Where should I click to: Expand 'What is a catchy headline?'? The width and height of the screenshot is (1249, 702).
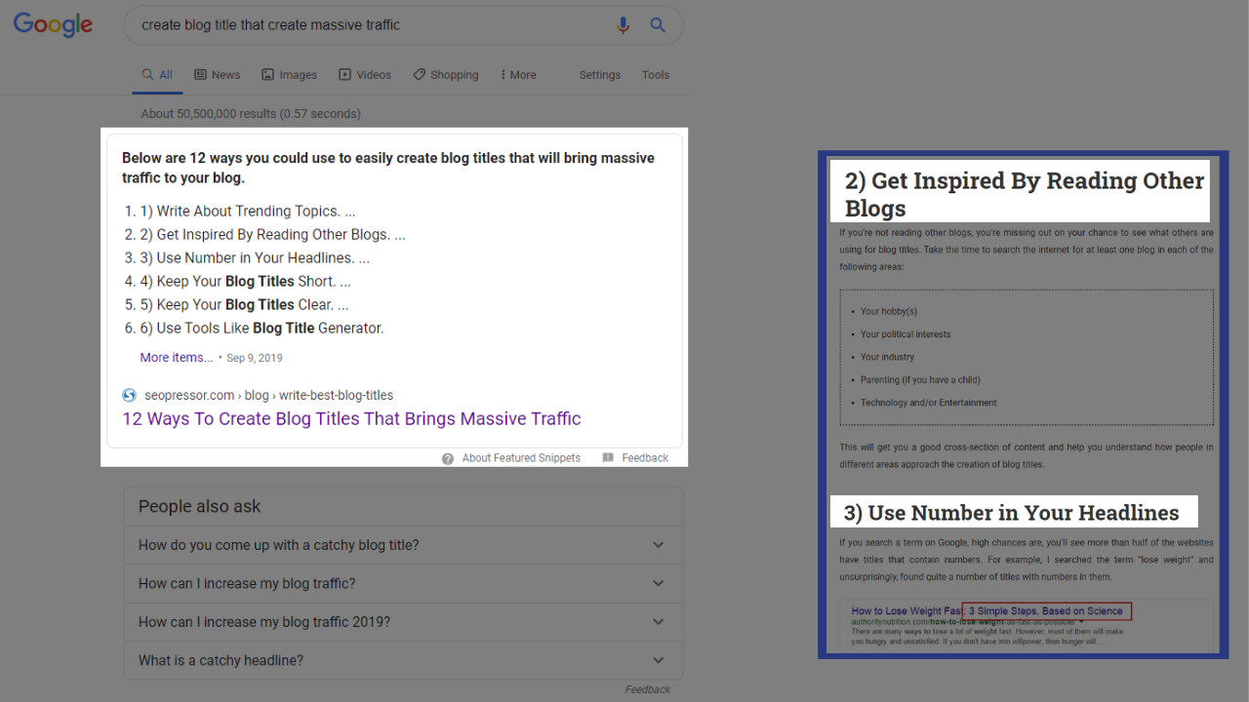(403, 660)
